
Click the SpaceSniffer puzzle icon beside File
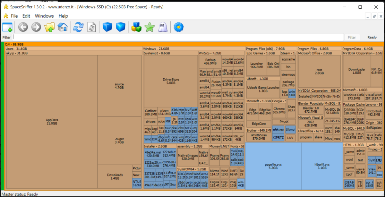(5, 16)
